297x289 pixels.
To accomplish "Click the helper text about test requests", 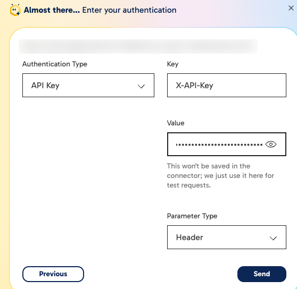I will click(x=220, y=176).
